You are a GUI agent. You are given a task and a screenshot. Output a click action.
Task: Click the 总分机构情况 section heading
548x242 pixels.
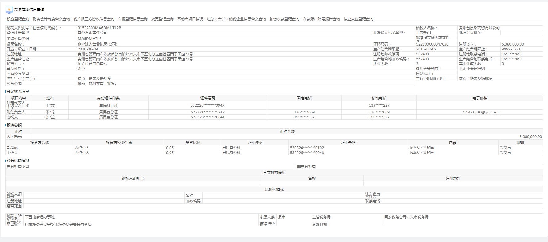tap(18, 161)
